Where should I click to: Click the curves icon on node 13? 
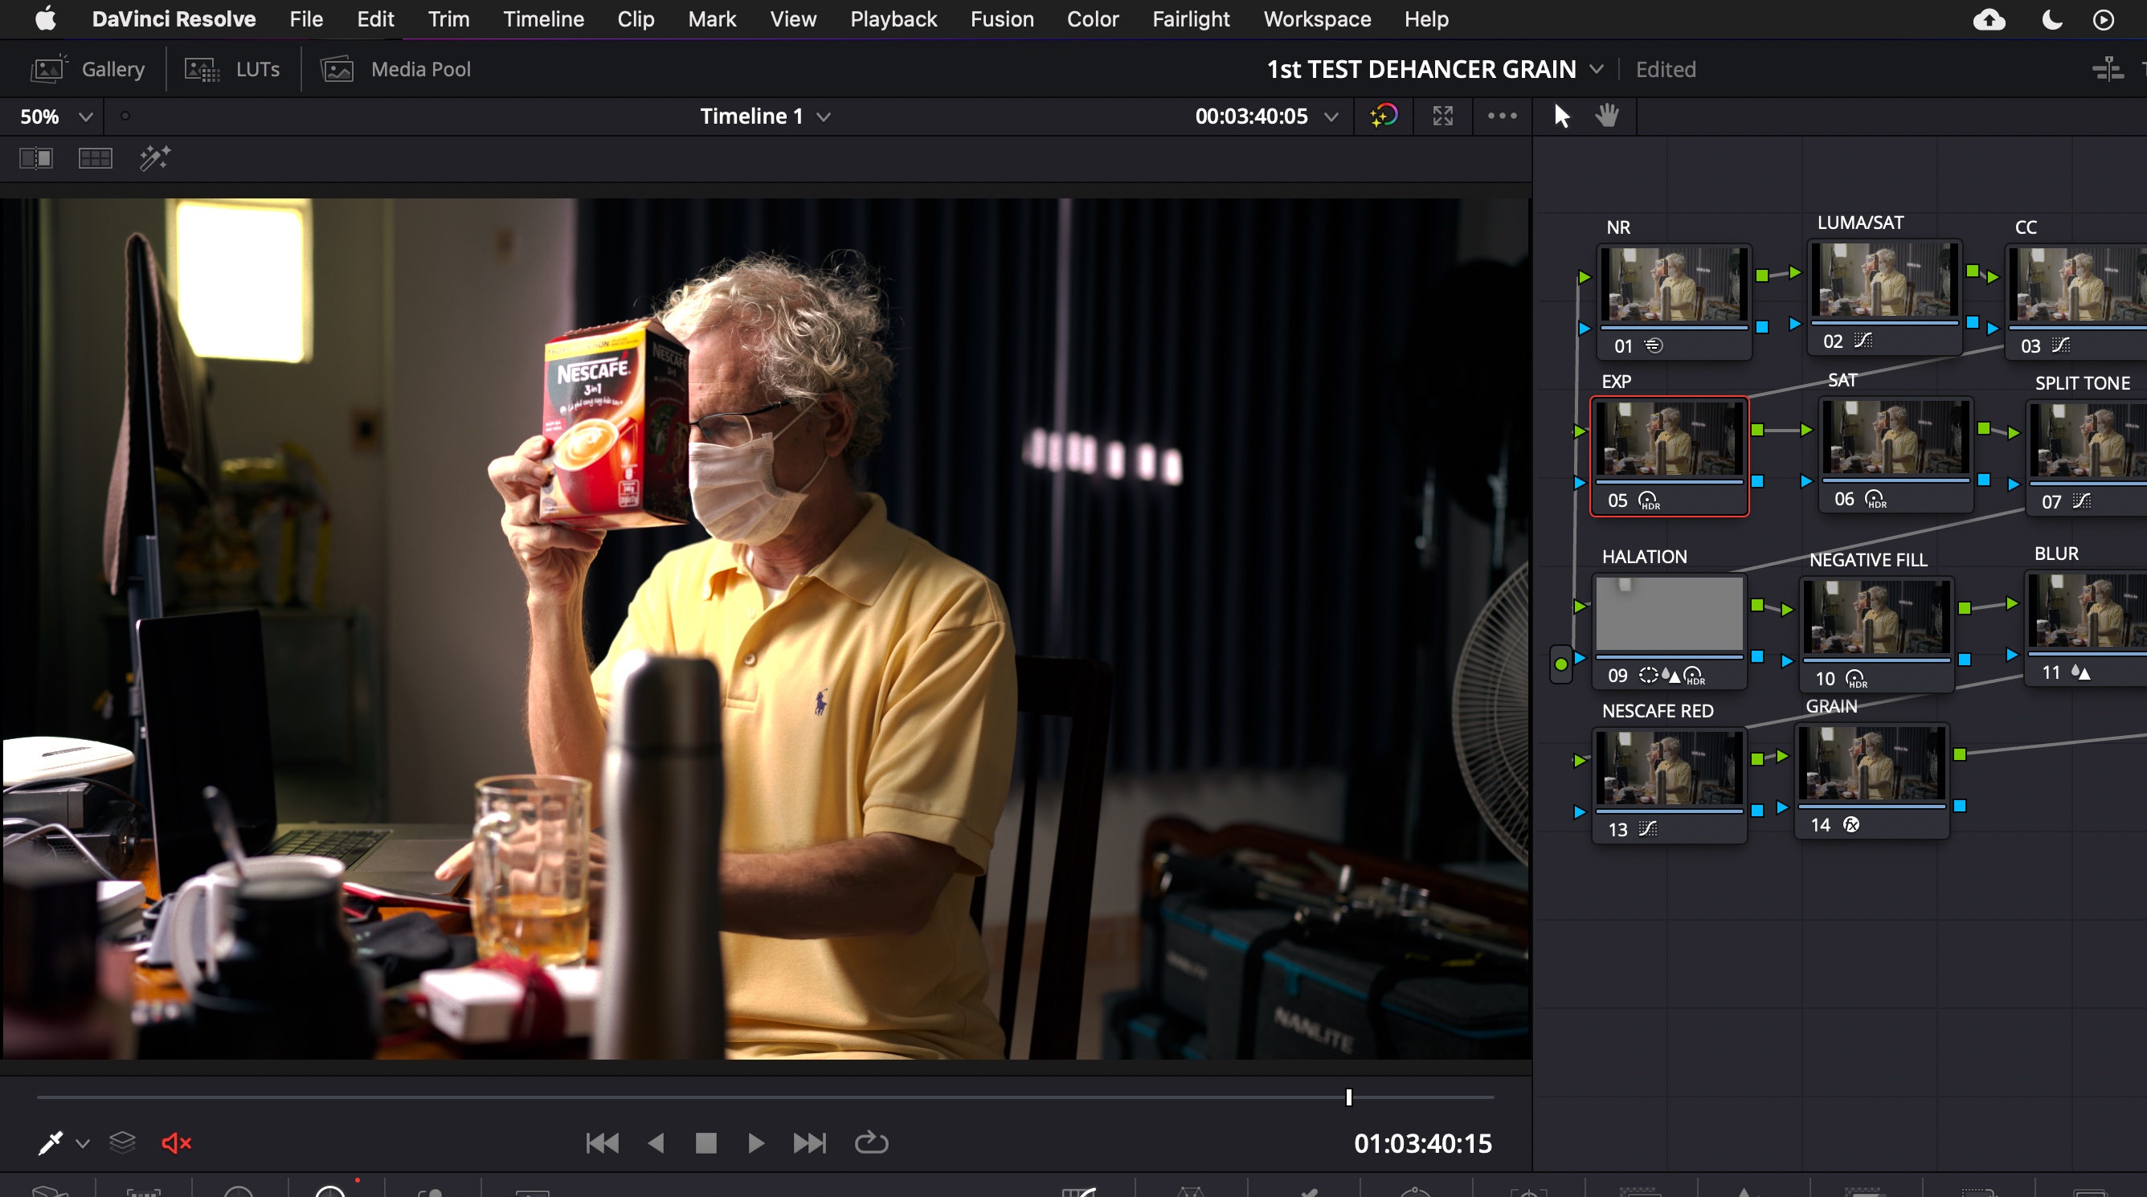[x=1648, y=828]
